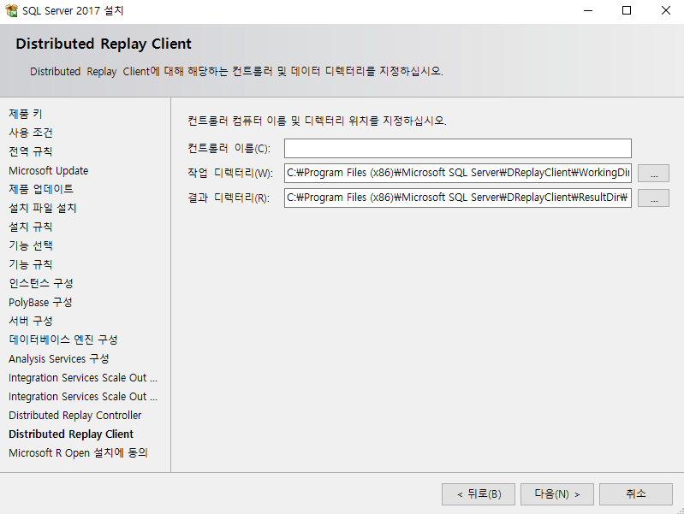Focus the 컨트롤러 이름(C) input field
This screenshot has height=514, width=684.
[x=458, y=148]
